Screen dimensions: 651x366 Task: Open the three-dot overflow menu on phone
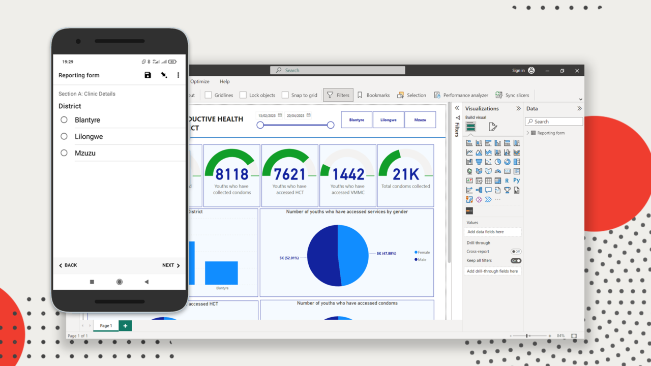coord(178,75)
